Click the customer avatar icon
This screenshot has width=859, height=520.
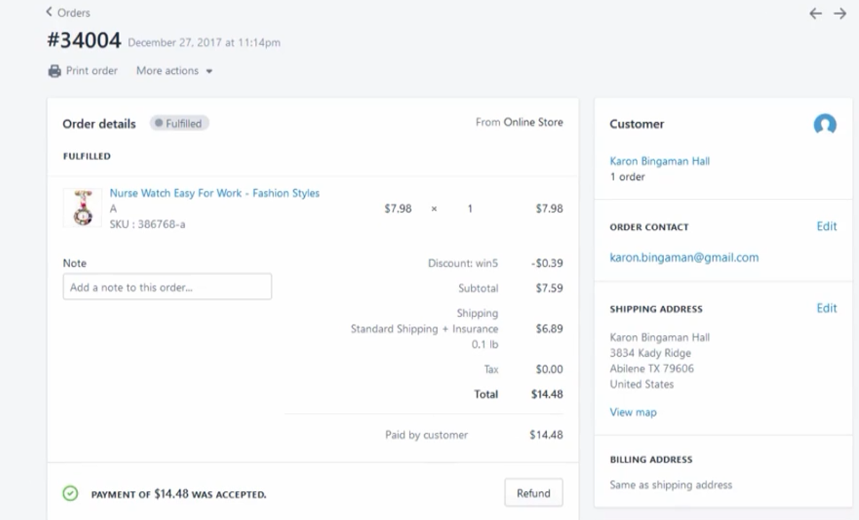point(824,124)
